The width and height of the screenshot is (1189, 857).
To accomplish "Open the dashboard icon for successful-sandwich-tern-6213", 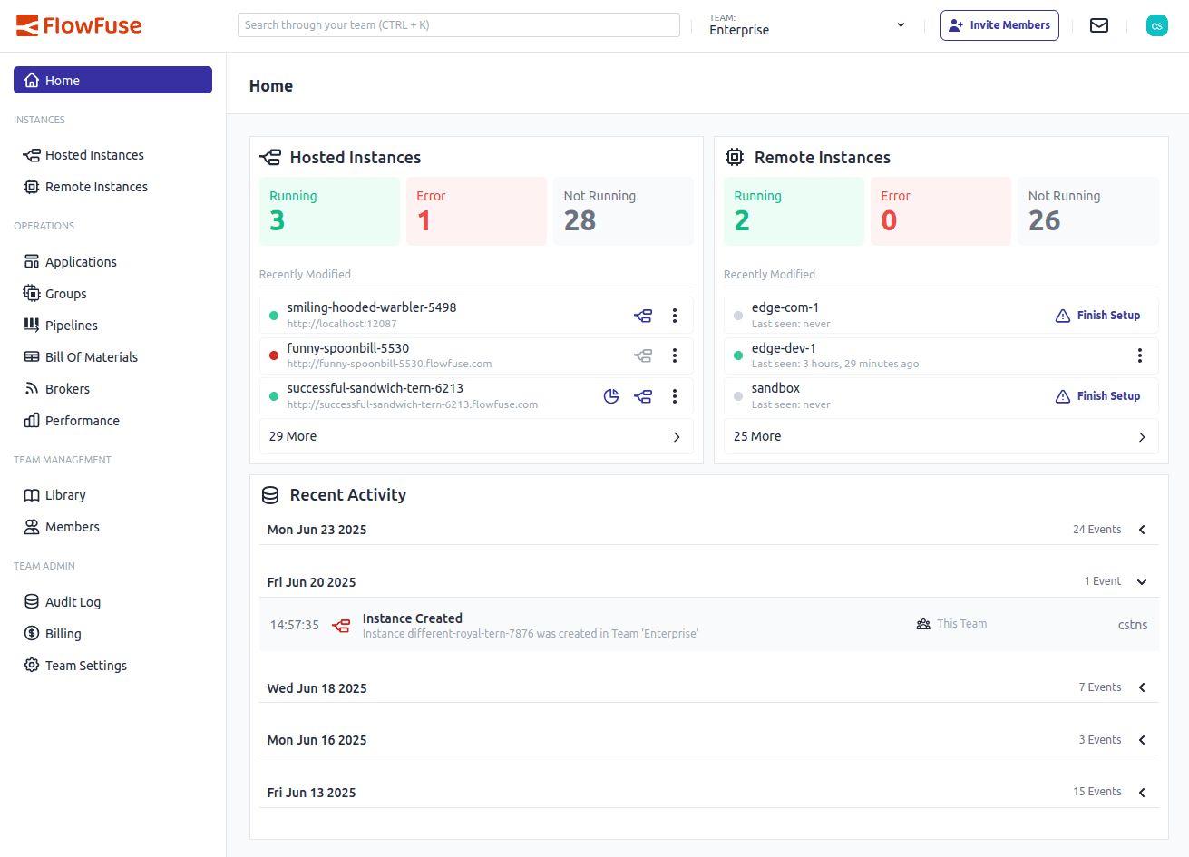I will (610, 396).
